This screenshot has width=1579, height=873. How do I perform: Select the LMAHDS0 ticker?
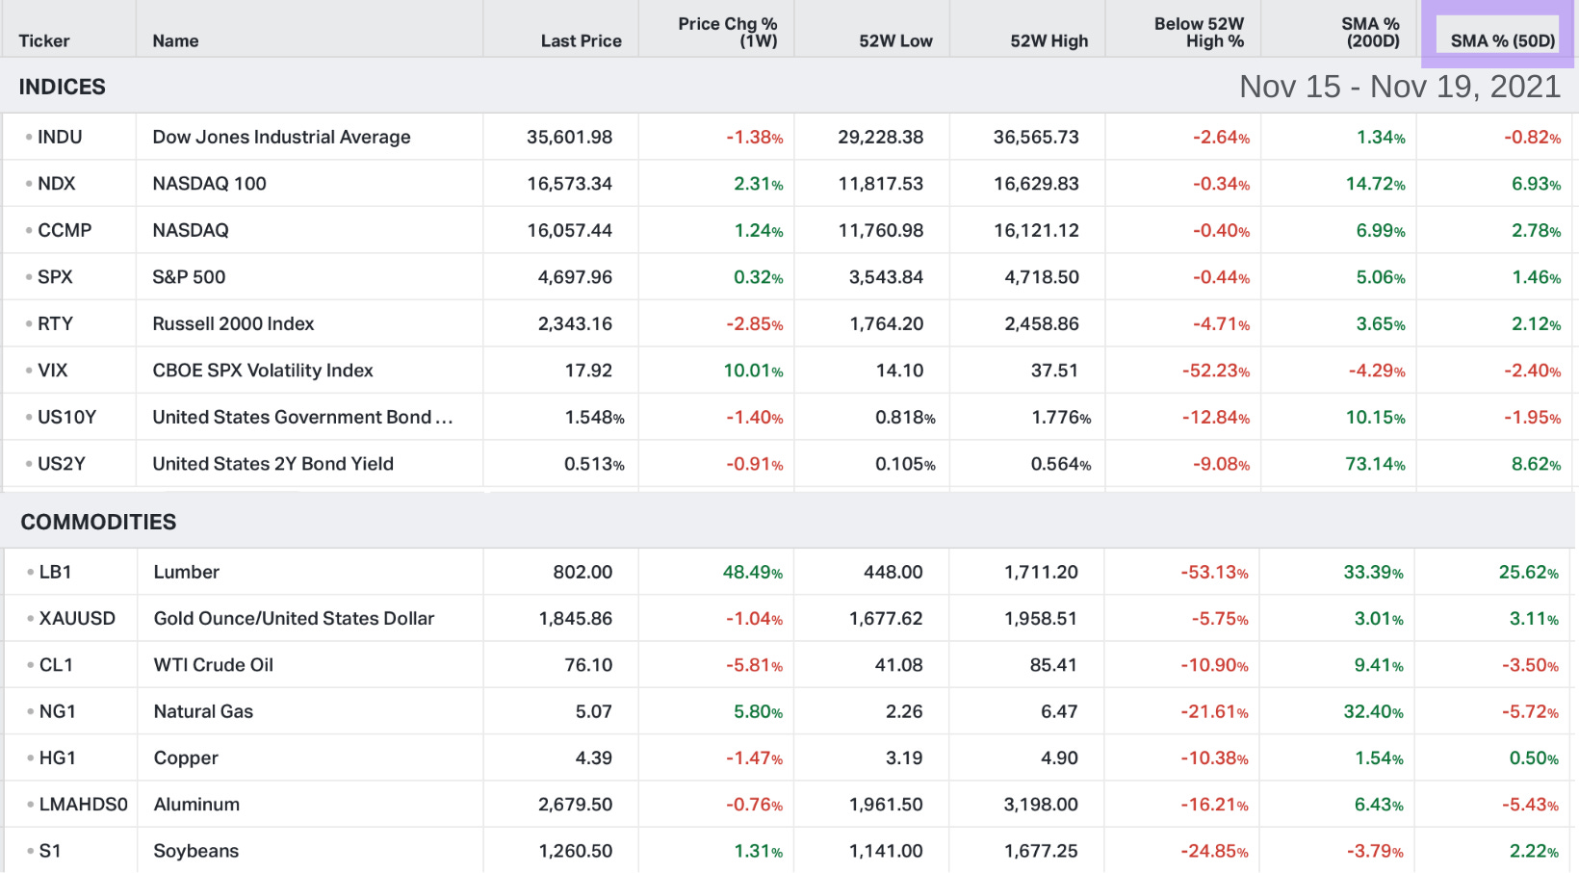83,804
